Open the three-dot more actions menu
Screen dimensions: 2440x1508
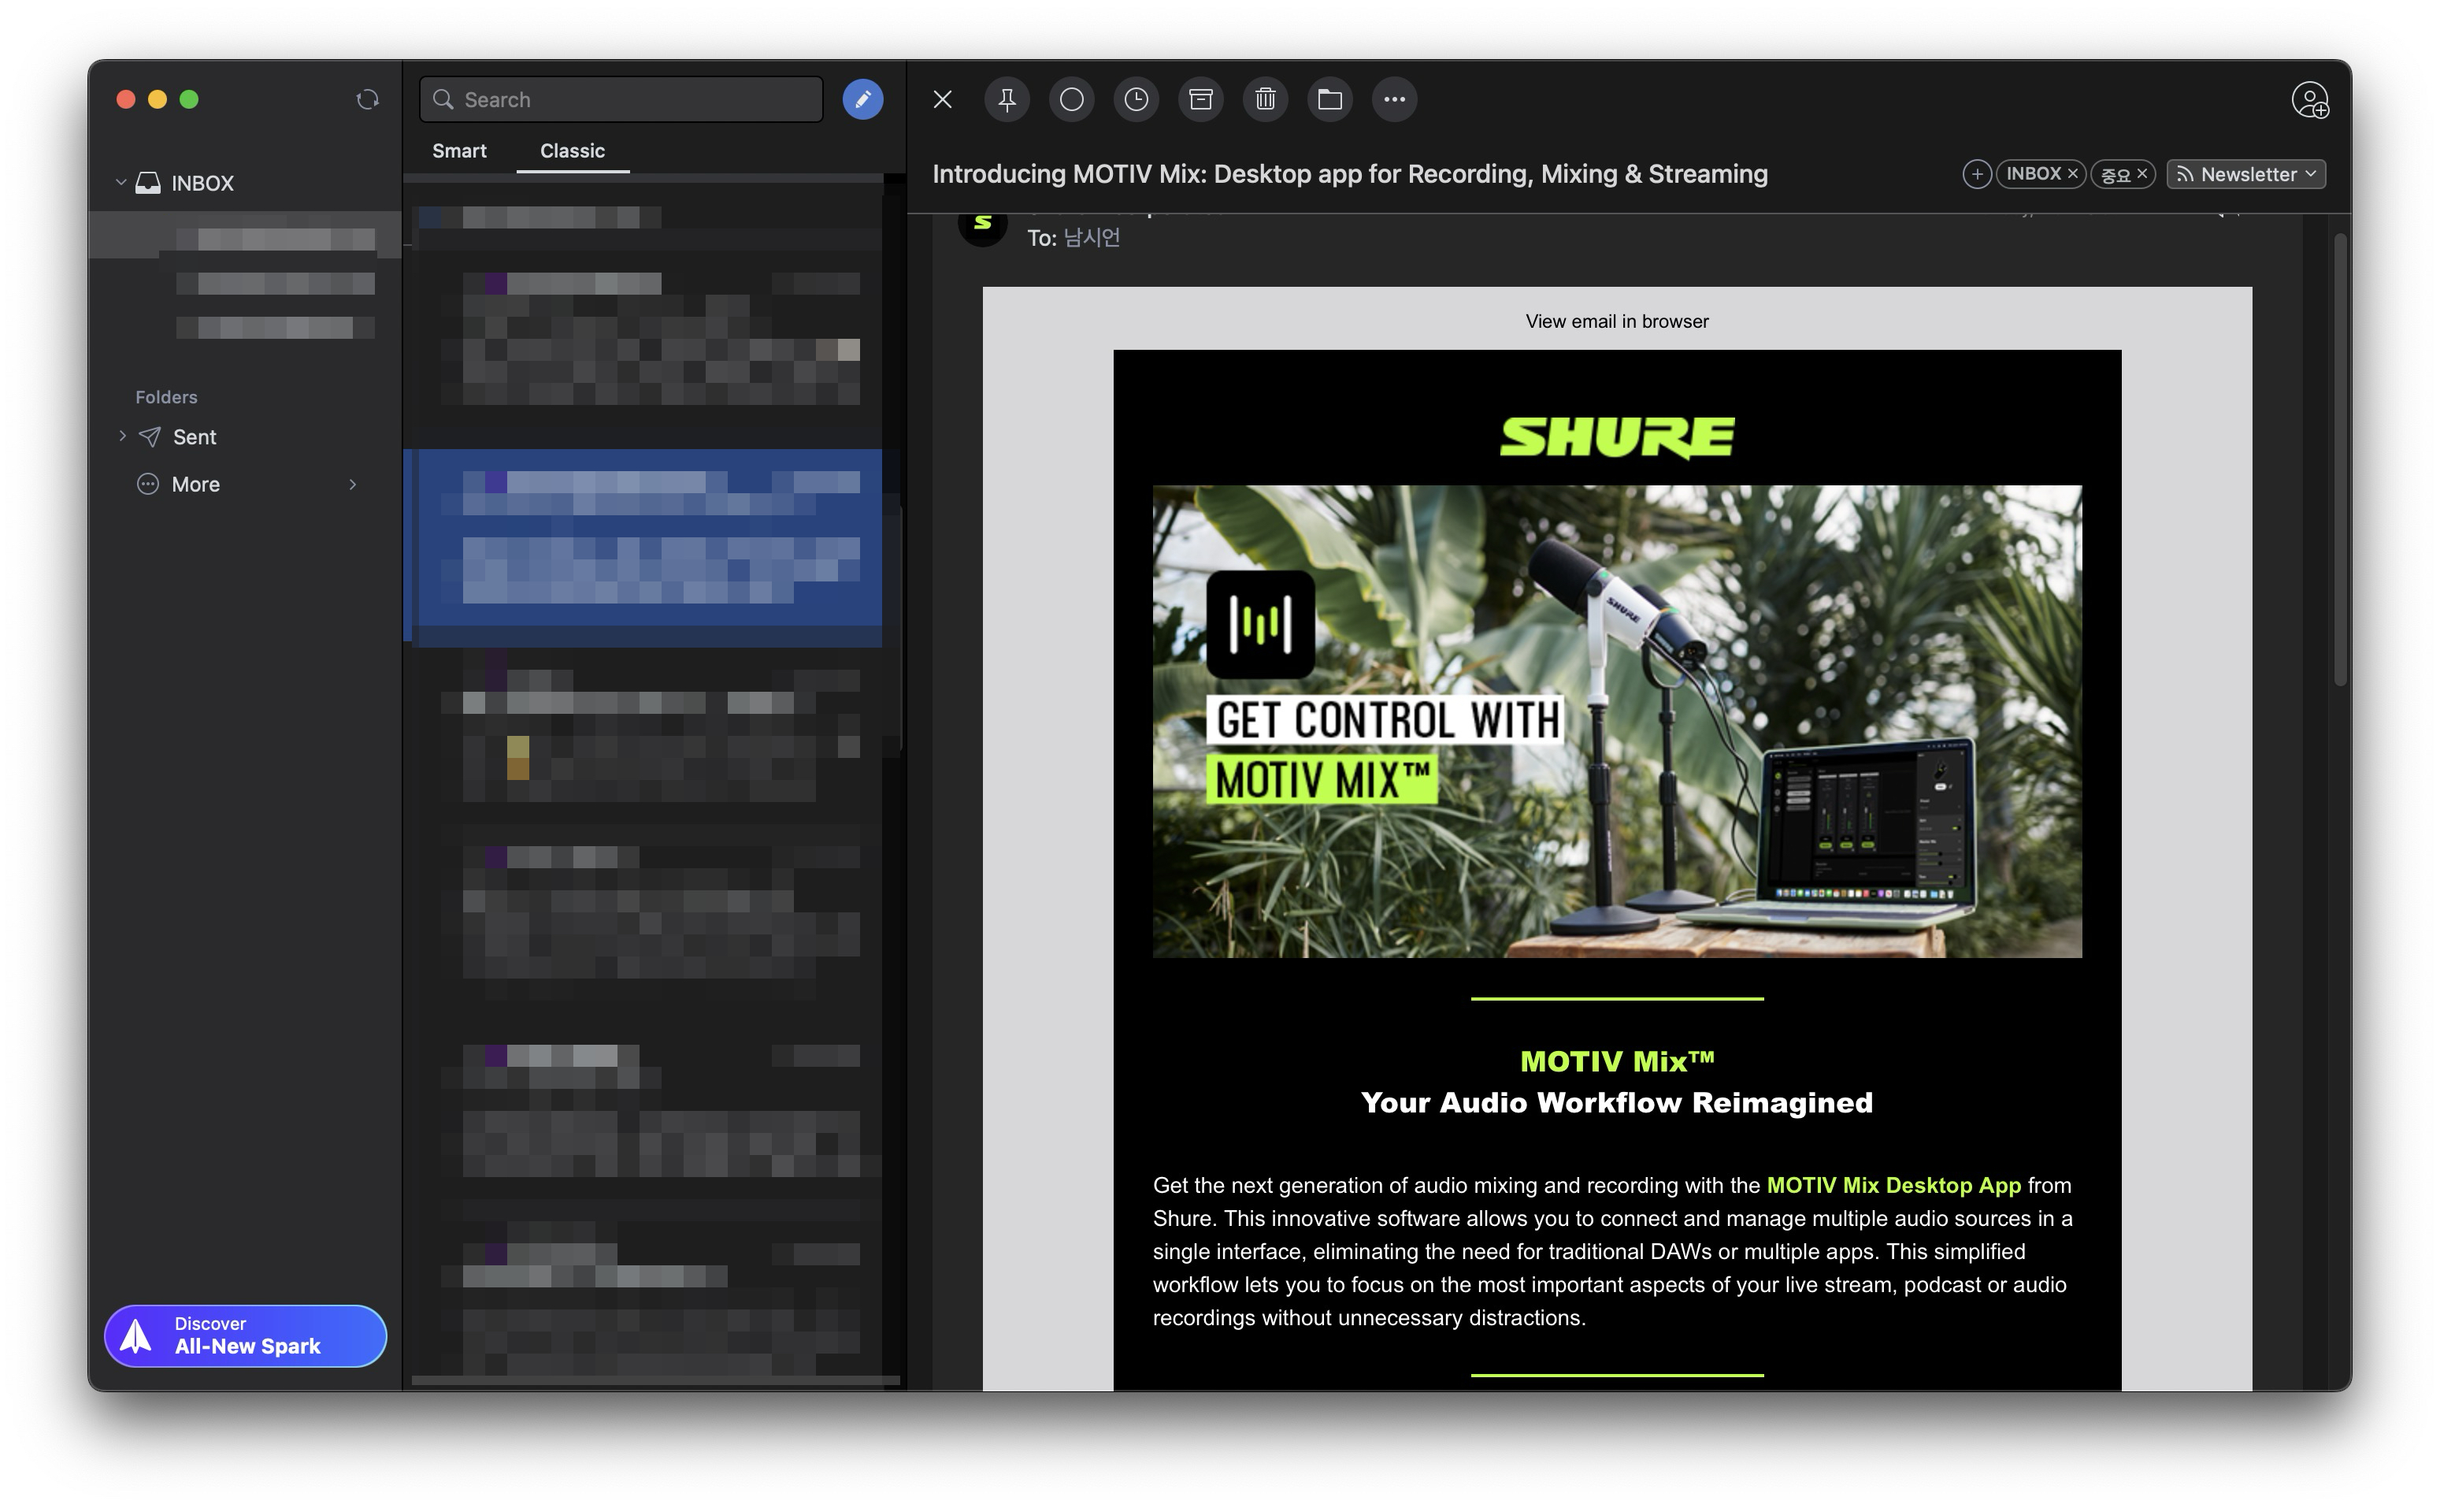[1394, 98]
